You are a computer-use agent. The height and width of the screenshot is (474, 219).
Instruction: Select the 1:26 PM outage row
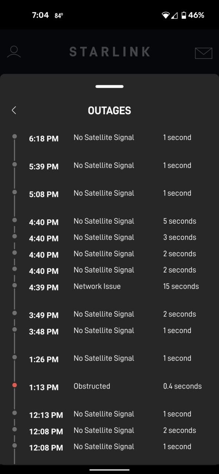coord(109,359)
